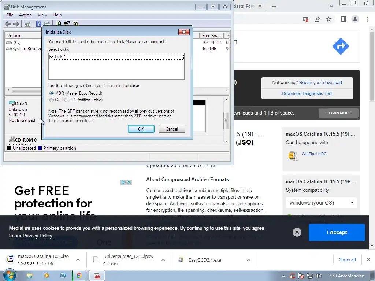Click the AdChoices triangle icon on ad
Viewport: 375px width, 281px height.
(123, 182)
